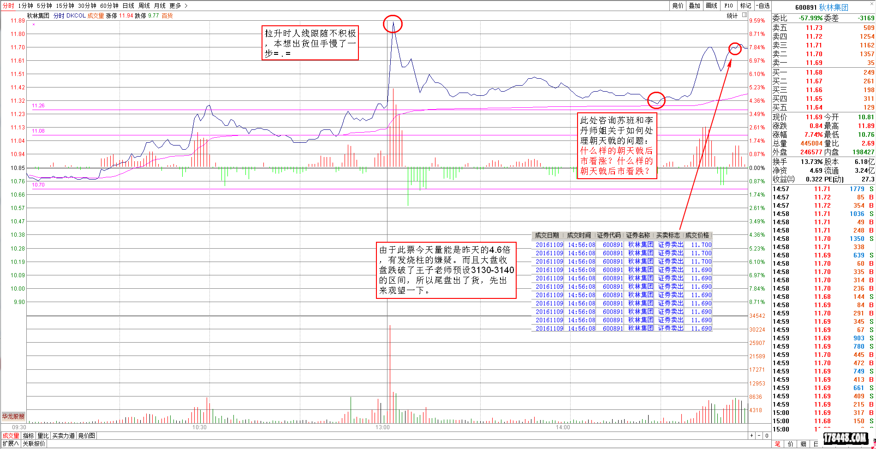Click the 百货 sector link
Screen dimensions: 876x449
coord(167,16)
